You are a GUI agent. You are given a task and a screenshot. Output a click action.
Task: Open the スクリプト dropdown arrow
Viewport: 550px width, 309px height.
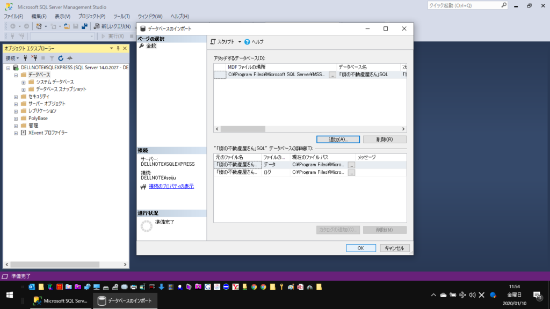(x=240, y=42)
